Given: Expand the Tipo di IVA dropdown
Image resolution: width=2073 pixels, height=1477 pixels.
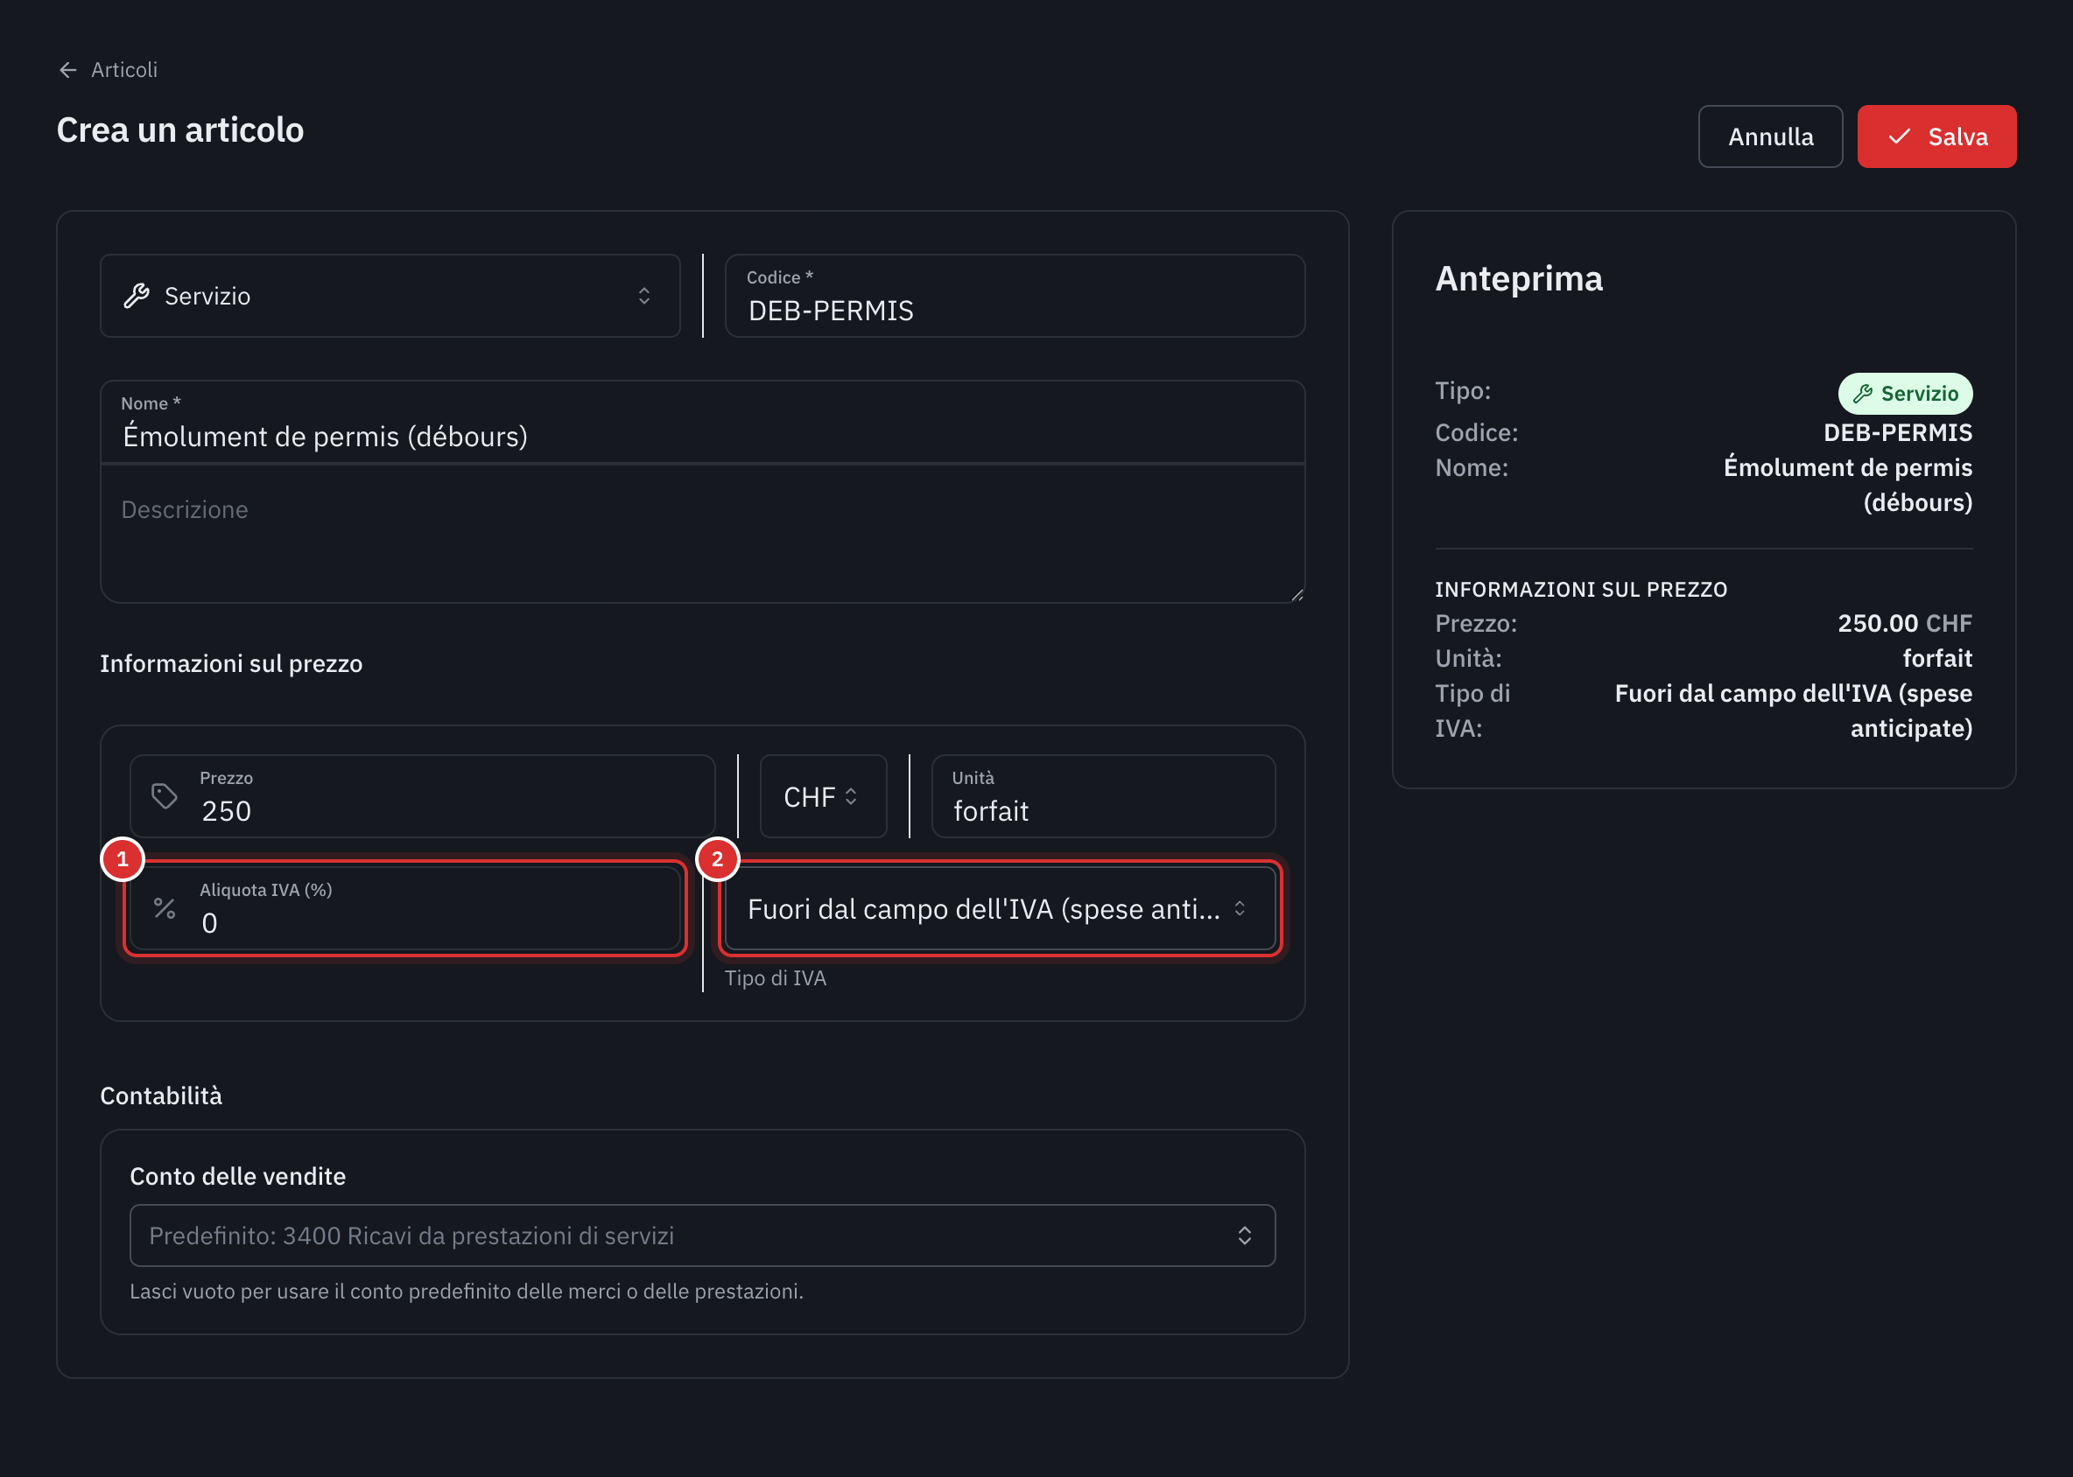Looking at the screenshot, I should [1001, 908].
